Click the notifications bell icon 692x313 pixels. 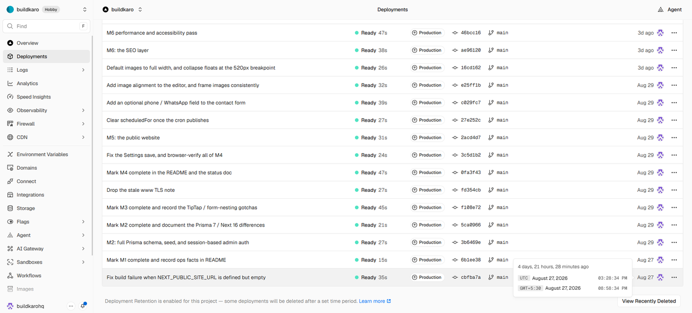point(83,306)
